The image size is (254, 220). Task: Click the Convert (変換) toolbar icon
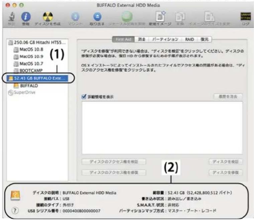[180, 17]
